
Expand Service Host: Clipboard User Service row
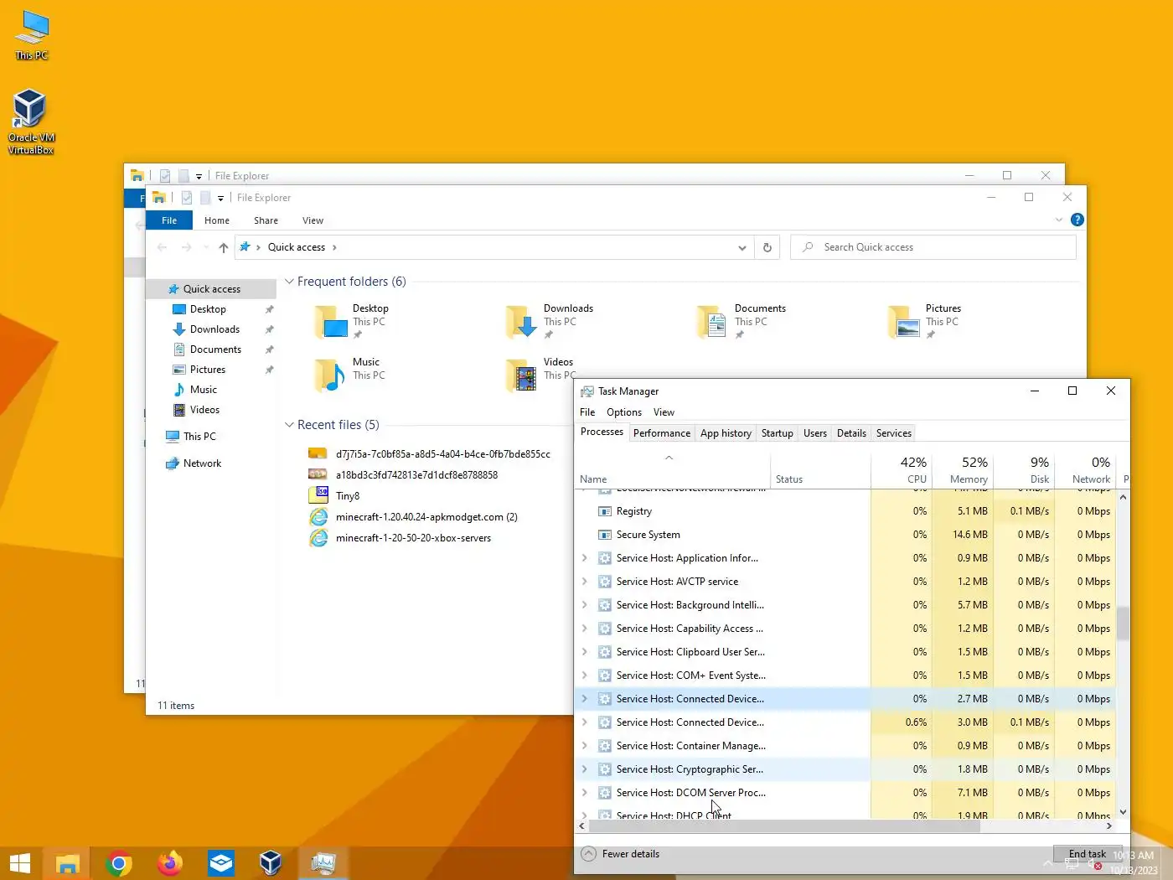point(584,652)
